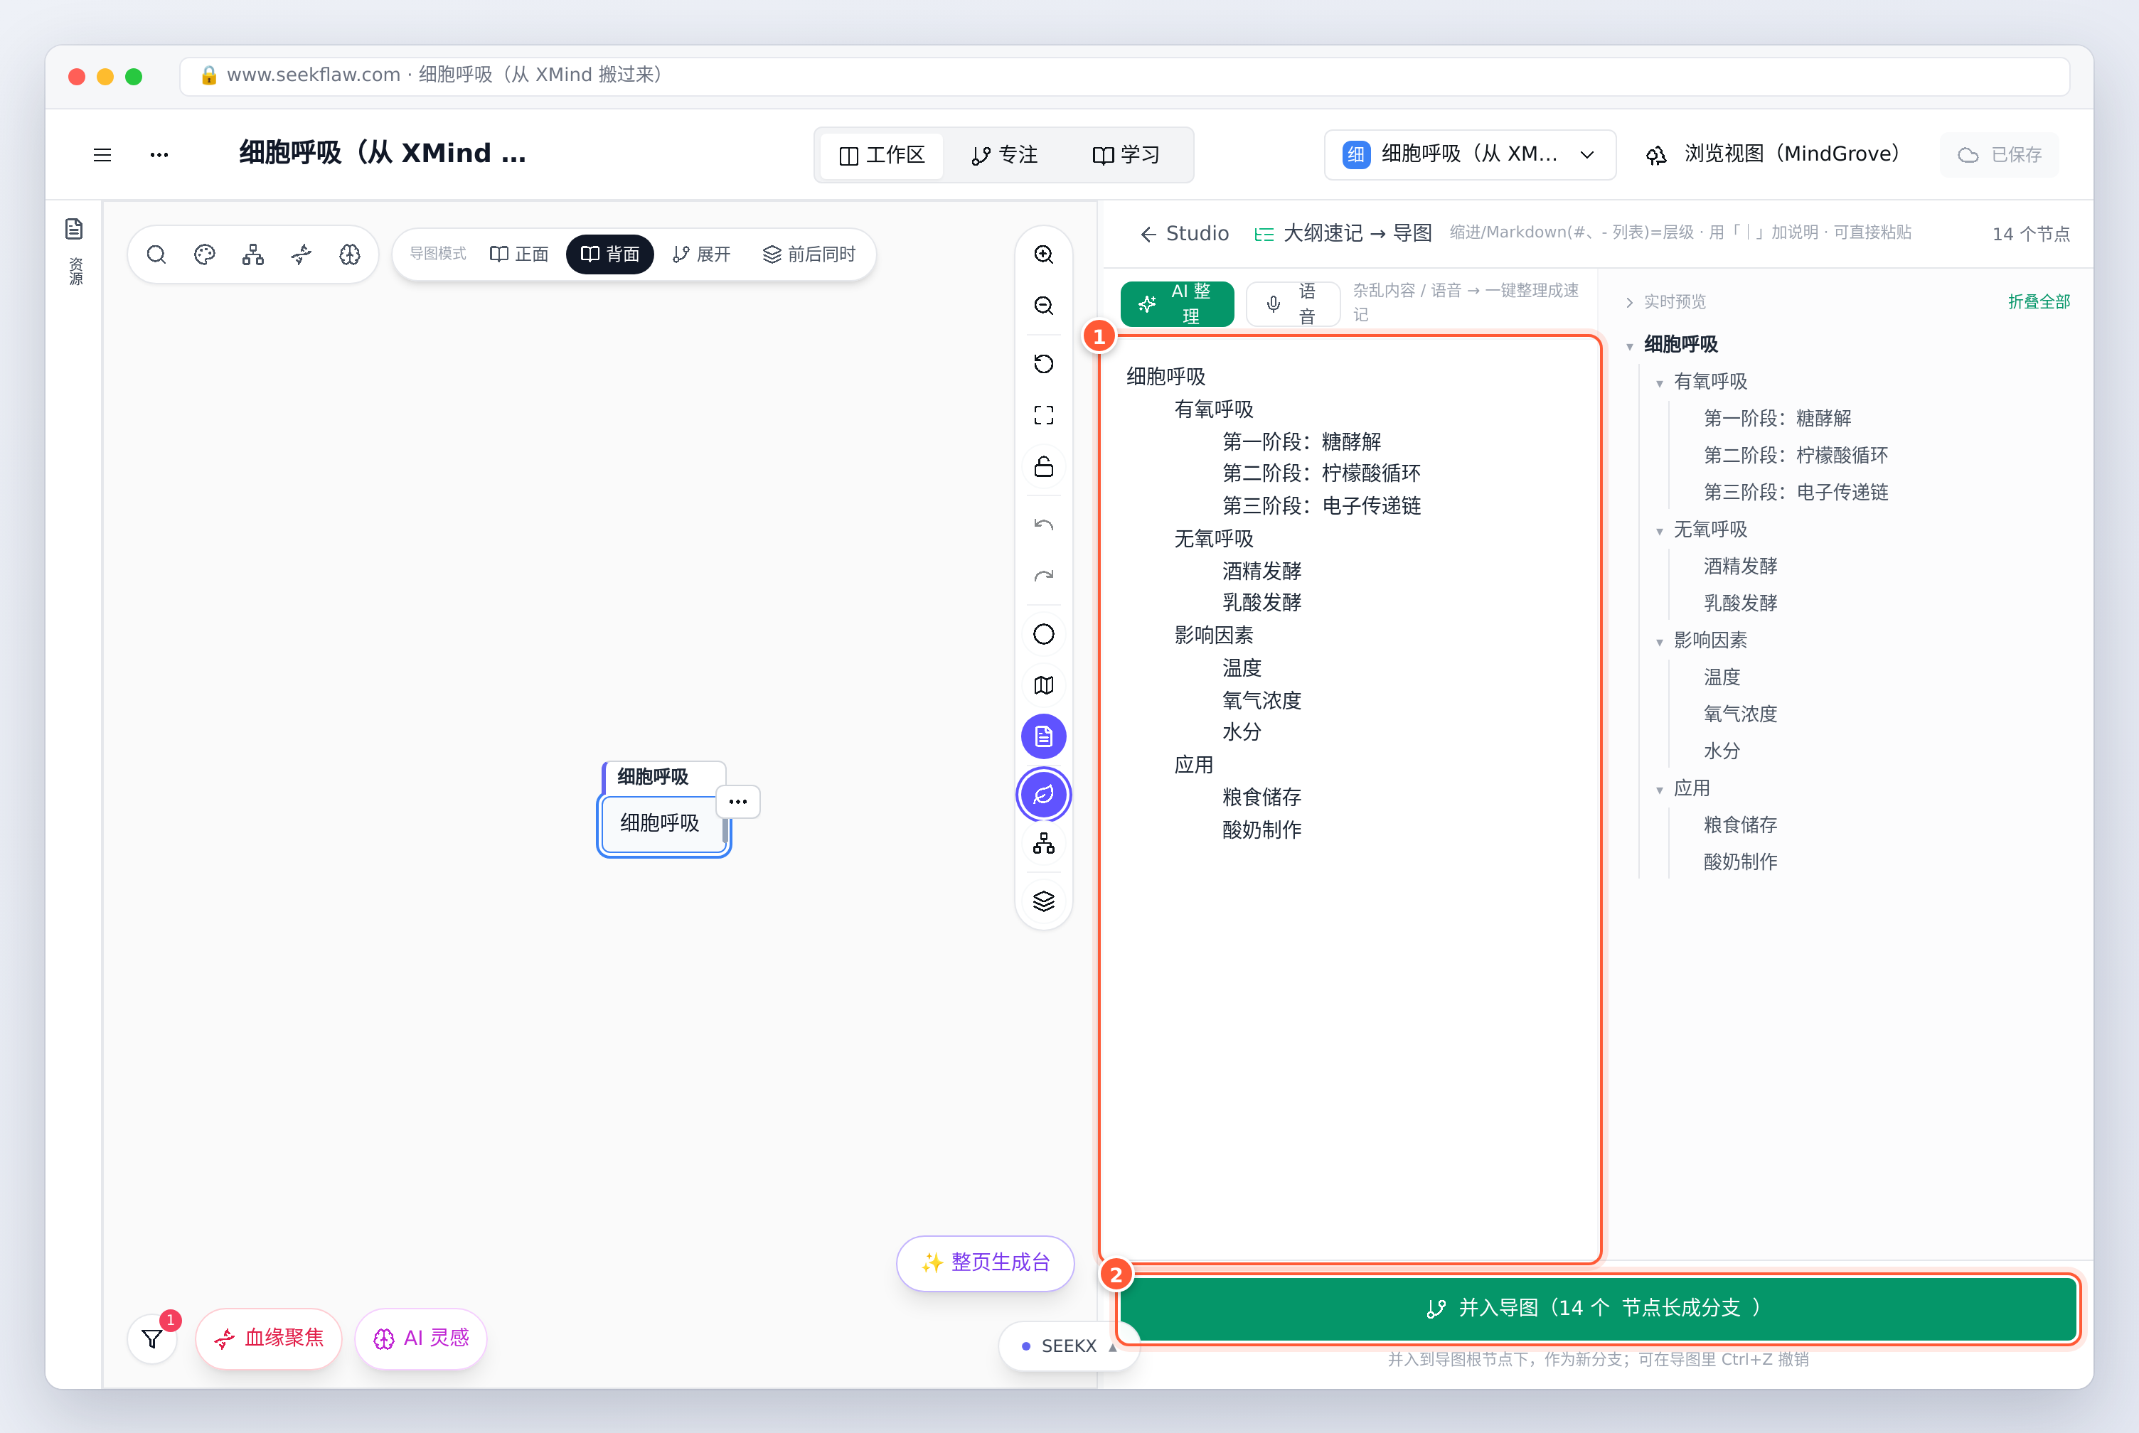
Task: Collapse the 无氧呼吸 preview branch
Action: pos(1659,531)
